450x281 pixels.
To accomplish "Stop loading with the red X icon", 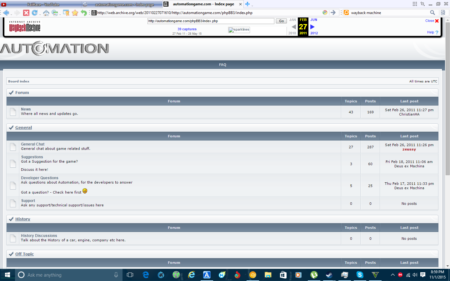I will pyautogui.click(x=26, y=13).
